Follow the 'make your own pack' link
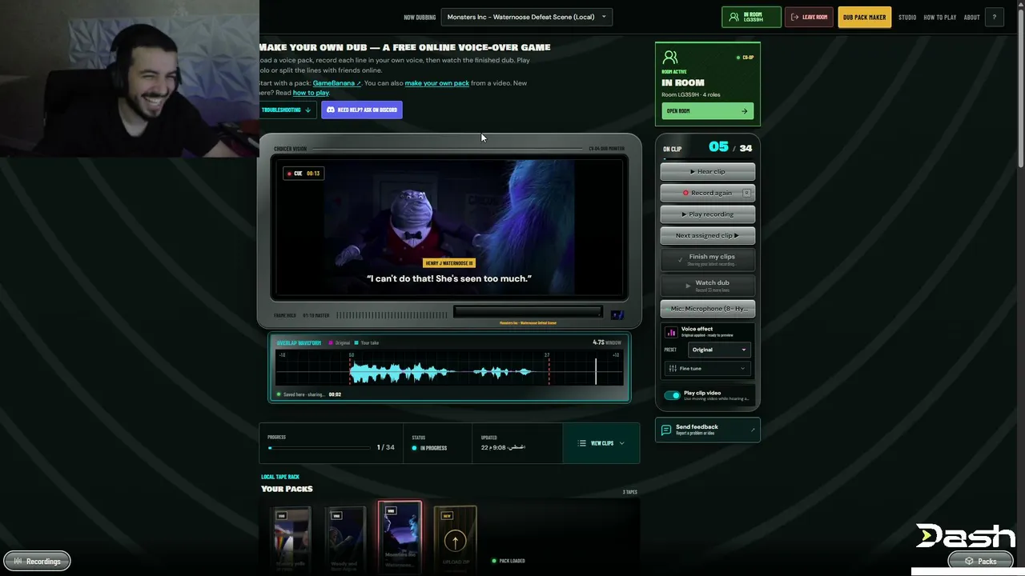1025x576 pixels. tap(437, 83)
